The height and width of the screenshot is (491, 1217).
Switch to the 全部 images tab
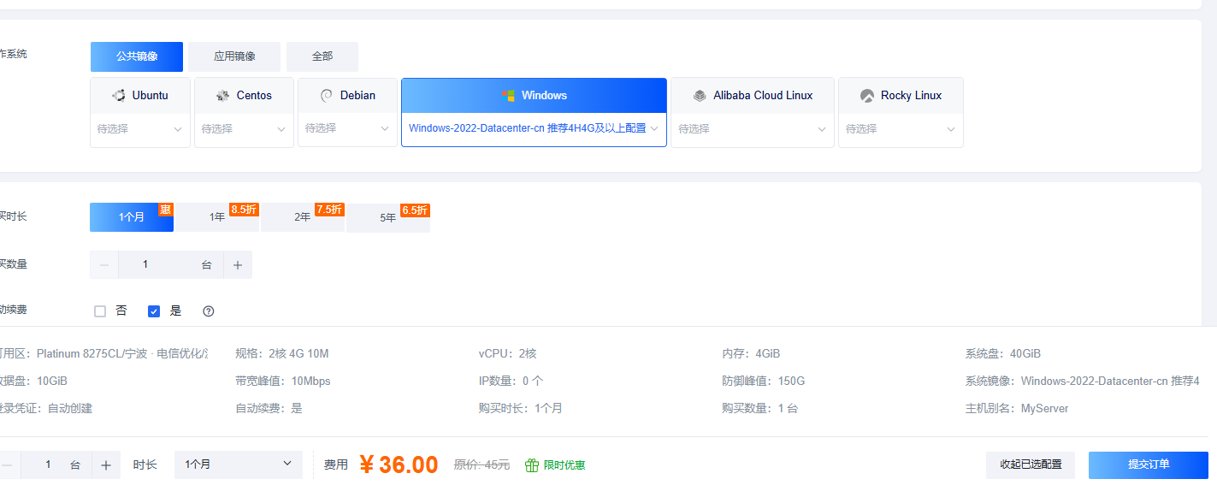pos(322,56)
